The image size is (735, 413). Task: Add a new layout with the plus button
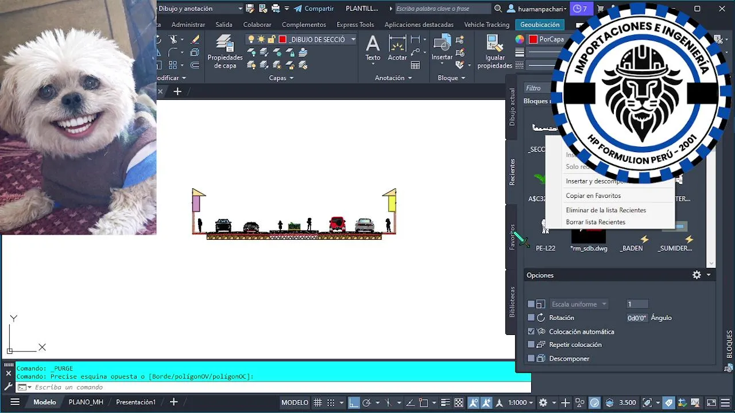click(x=173, y=402)
